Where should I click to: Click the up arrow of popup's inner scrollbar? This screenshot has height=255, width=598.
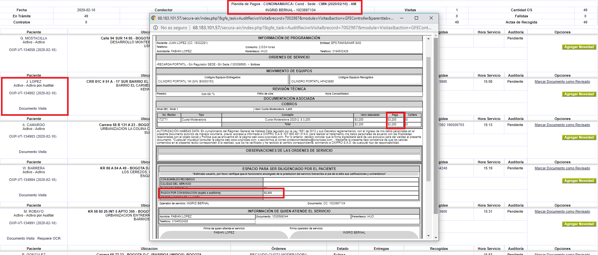click(x=428, y=38)
